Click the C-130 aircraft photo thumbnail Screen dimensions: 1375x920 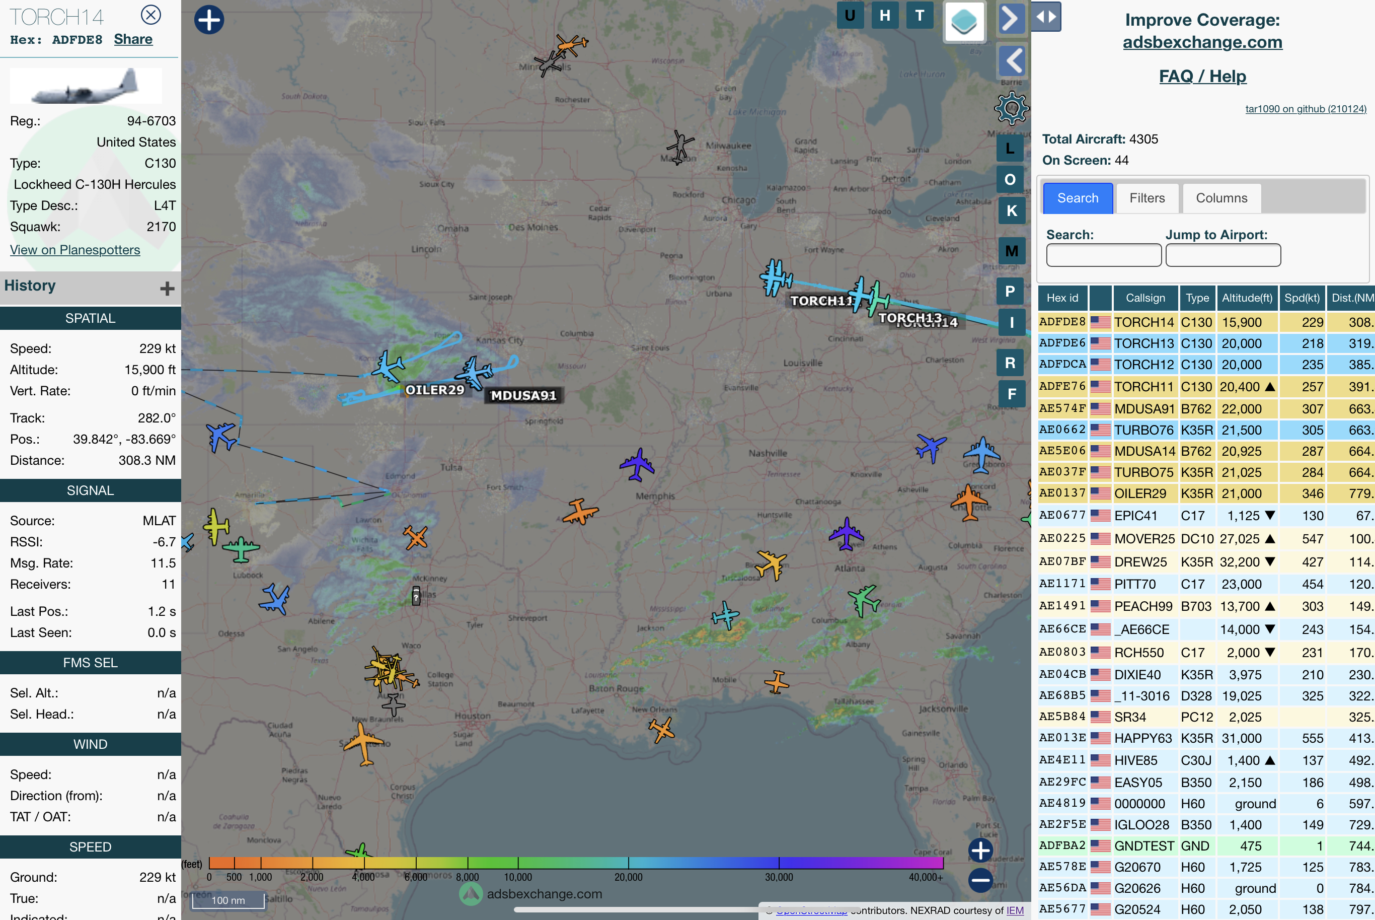[x=86, y=86]
